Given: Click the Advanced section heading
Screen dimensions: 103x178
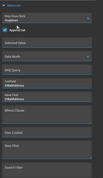Looking at the screenshot, I should 14,5.
